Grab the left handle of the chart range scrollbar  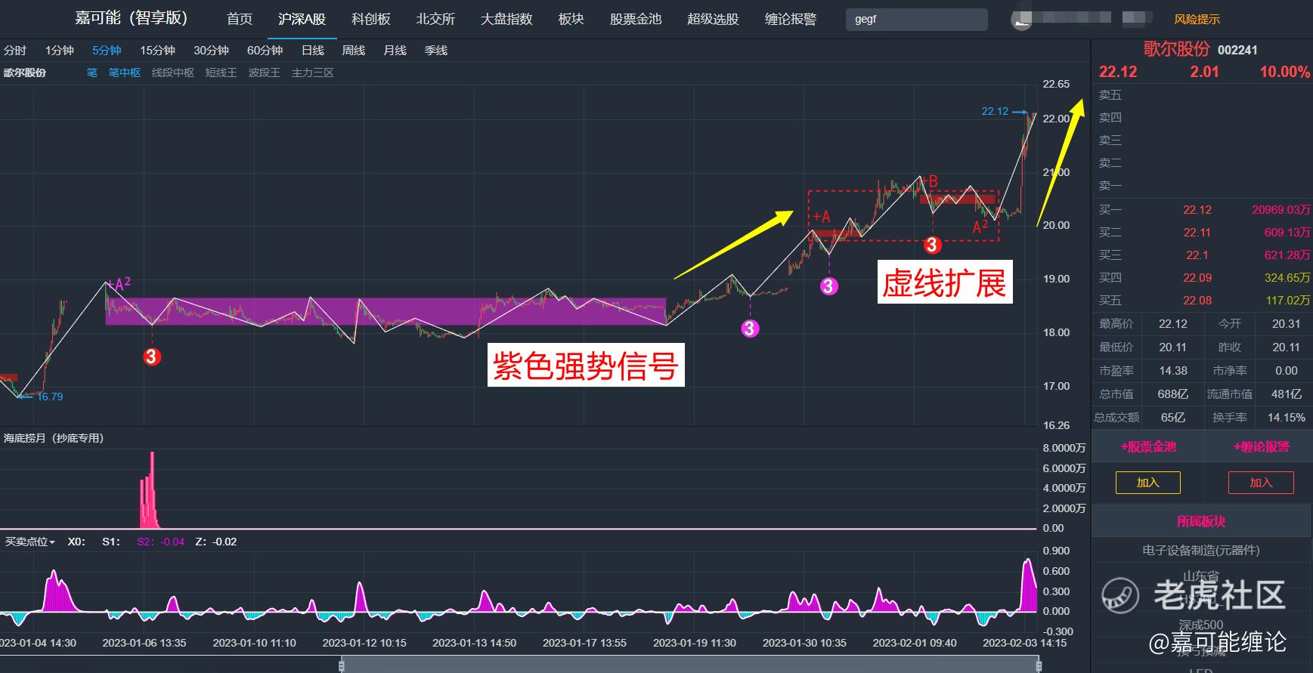coord(342,665)
